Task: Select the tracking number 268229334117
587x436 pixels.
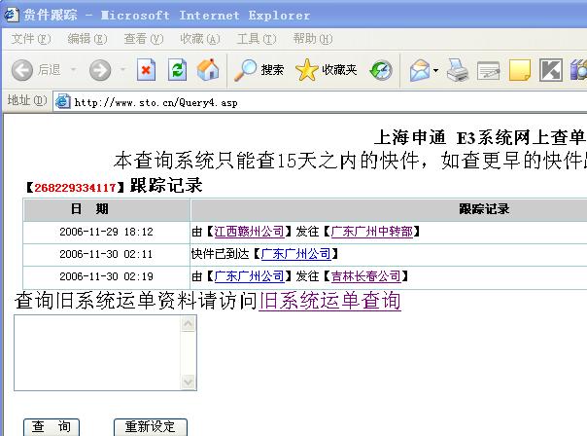Action: 75,188
